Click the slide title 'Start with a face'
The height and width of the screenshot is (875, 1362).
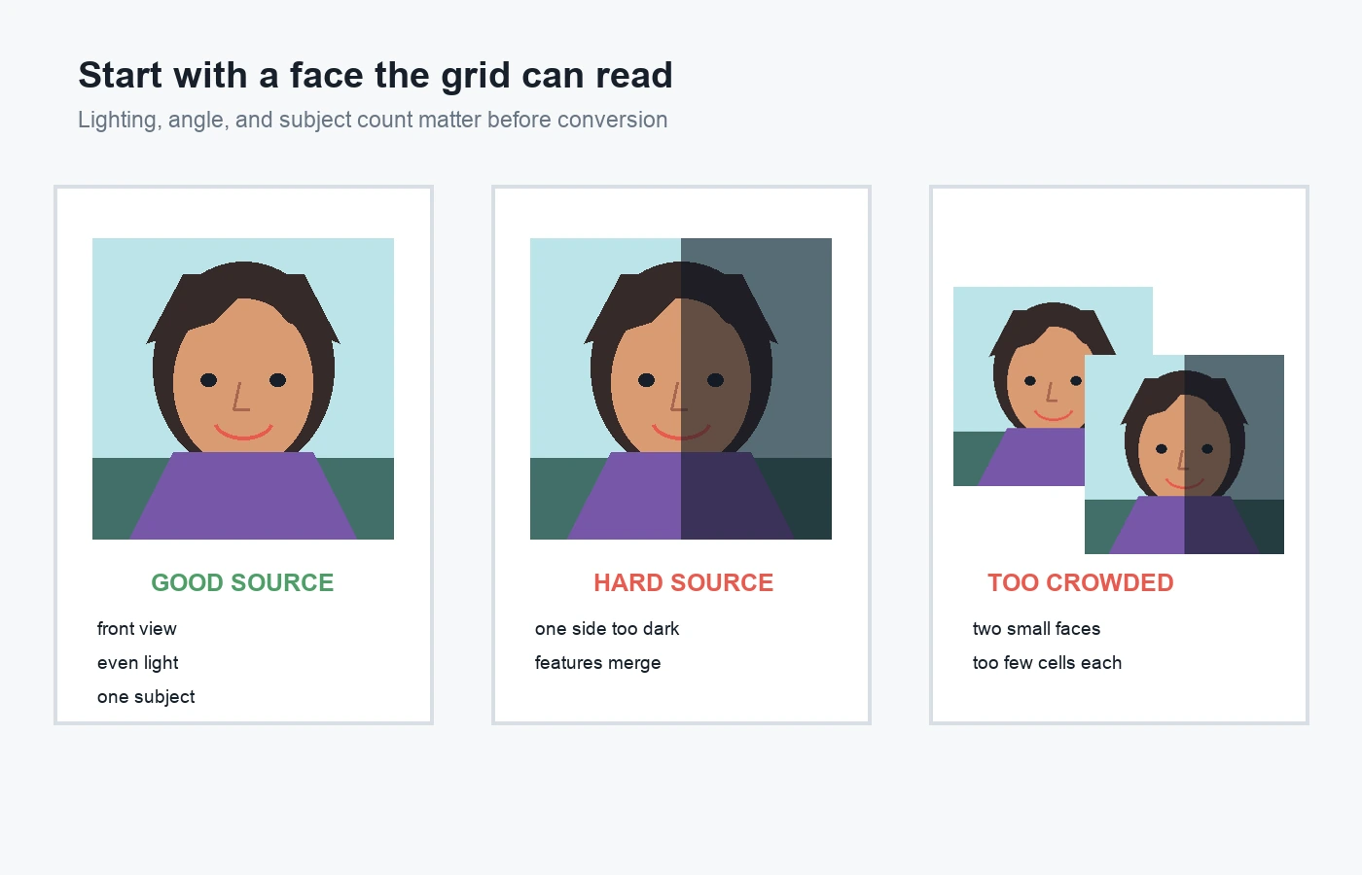pyautogui.click(x=376, y=75)
